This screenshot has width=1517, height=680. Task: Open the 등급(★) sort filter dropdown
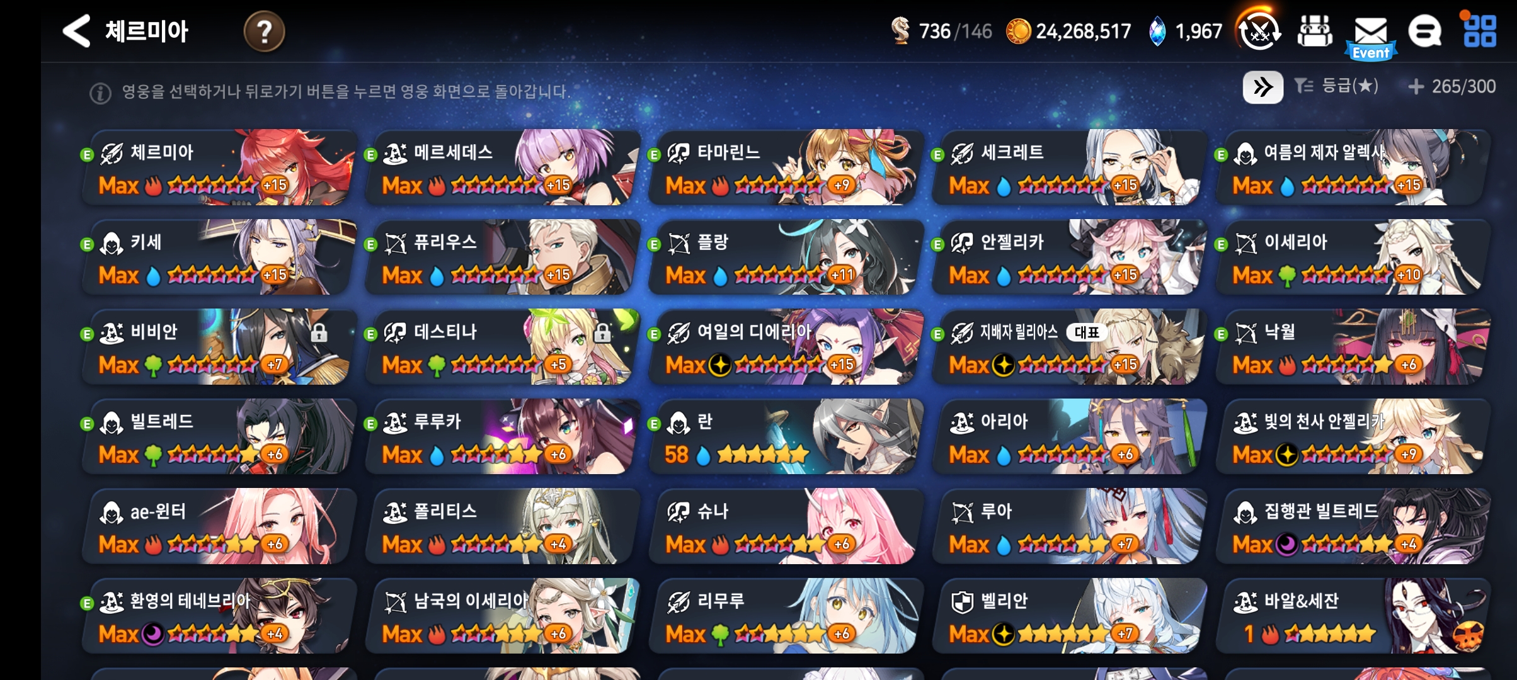pos(1336,86)
